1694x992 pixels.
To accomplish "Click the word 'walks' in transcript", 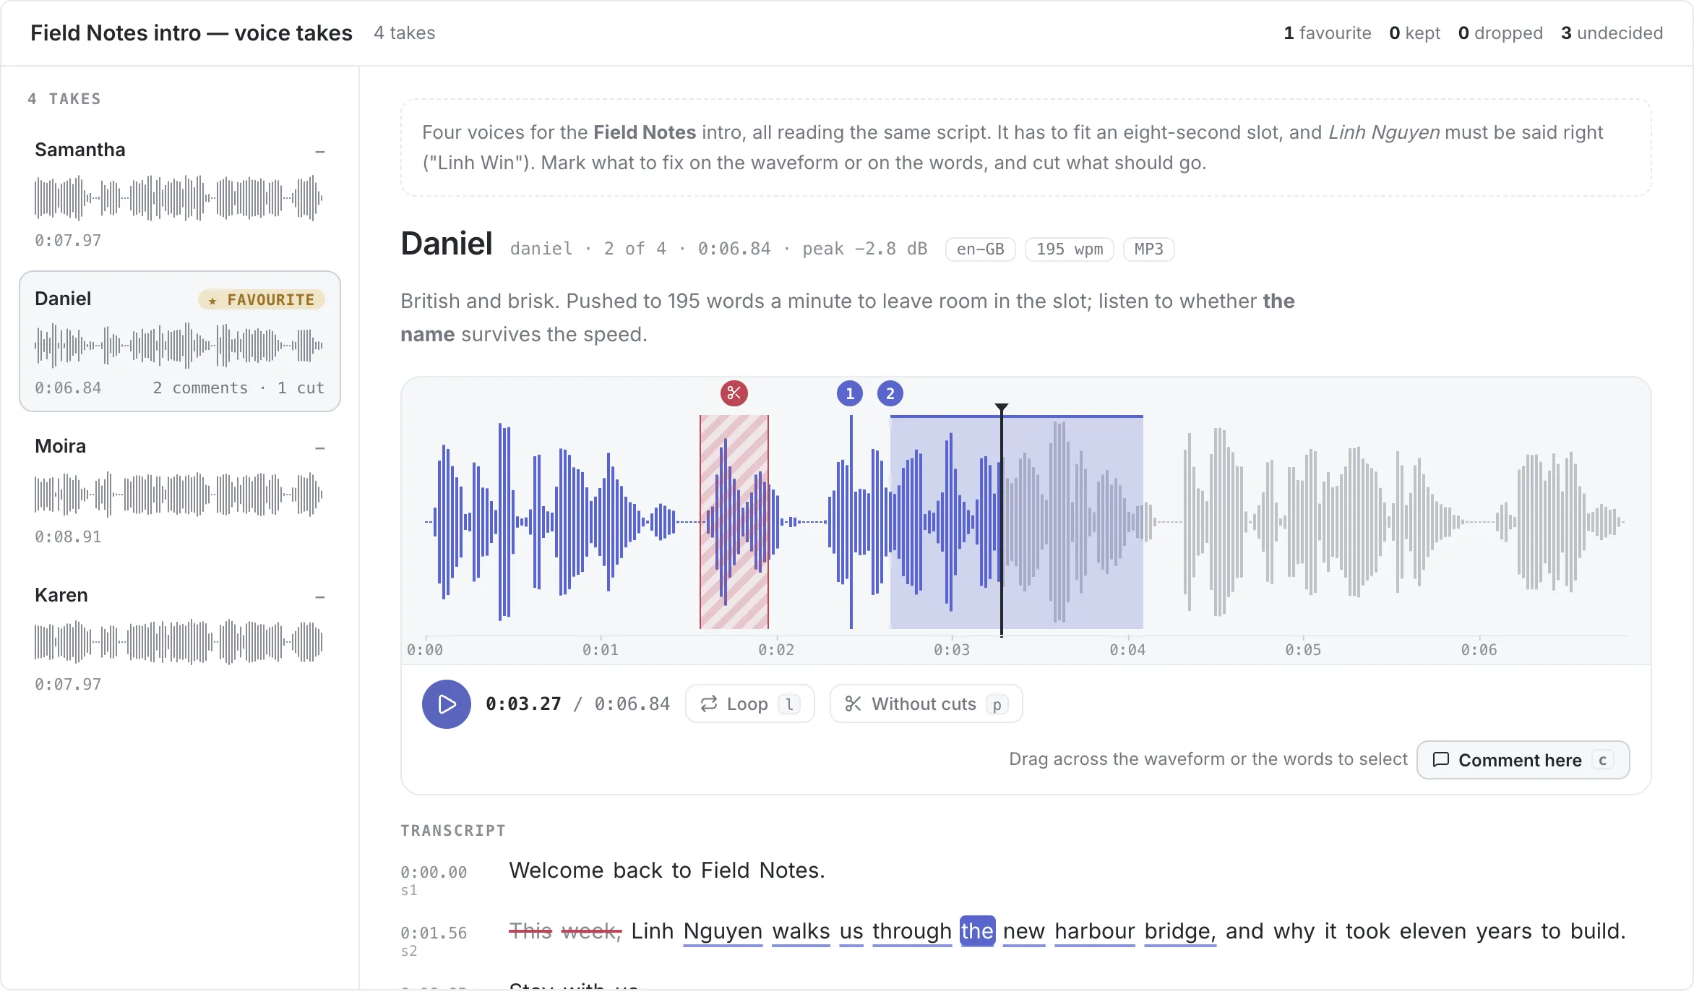I will 801,931.
